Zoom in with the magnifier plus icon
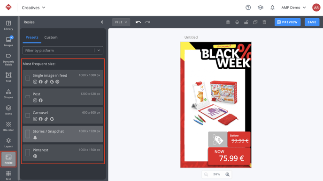Screen dimensions: 323x181 click(x=227, y=174)
